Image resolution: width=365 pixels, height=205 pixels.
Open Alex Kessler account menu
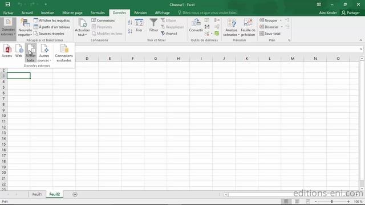(x=328, y=13)
